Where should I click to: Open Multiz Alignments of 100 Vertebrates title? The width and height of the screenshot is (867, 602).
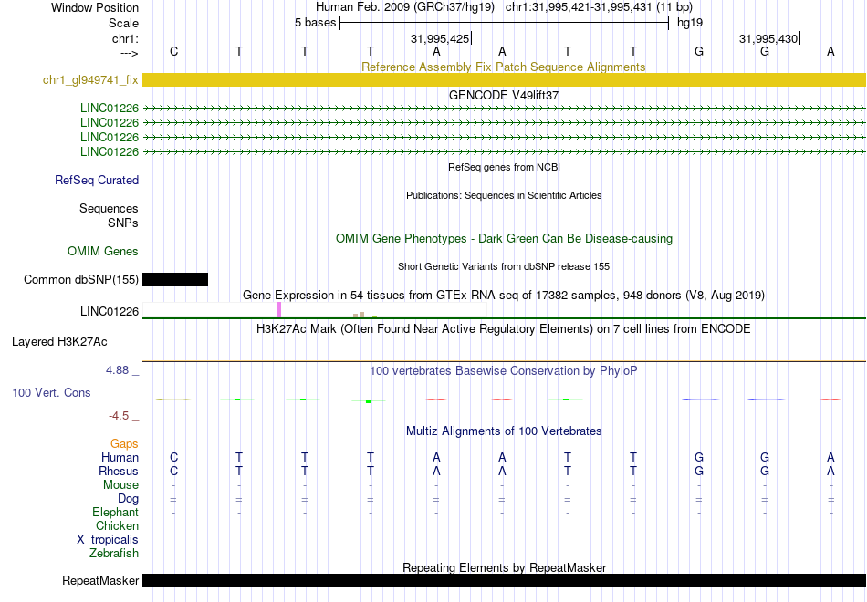click(504, 431)
